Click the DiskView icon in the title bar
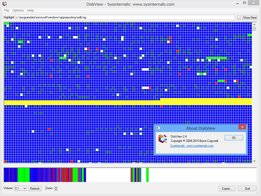The image size is (261, 196). point(5,4)
